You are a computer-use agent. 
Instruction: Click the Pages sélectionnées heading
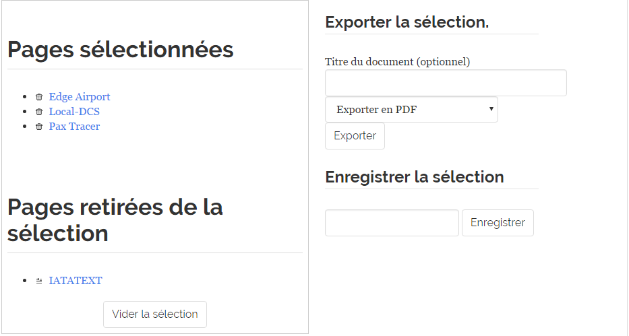[121, 50]
